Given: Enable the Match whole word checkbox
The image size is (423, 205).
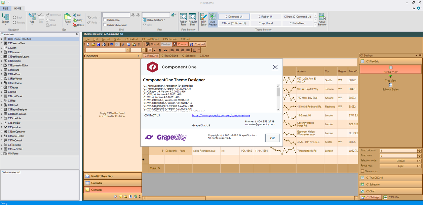Looking at the screenshot, I should (105, 25).
